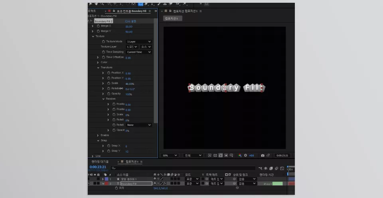
Task: Toggle stopwatch for the 위치 property
Action: click(116, 188)
